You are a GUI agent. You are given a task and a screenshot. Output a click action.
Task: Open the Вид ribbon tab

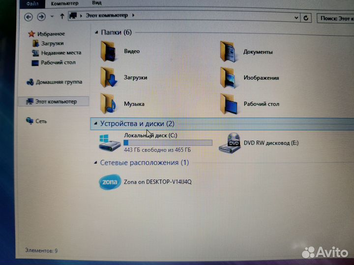click(x=97, y=3)
